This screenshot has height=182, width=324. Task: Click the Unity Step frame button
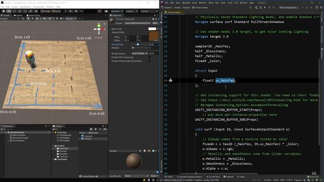coord(82,11)
